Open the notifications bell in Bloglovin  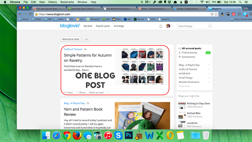click(x=161, y=26)
